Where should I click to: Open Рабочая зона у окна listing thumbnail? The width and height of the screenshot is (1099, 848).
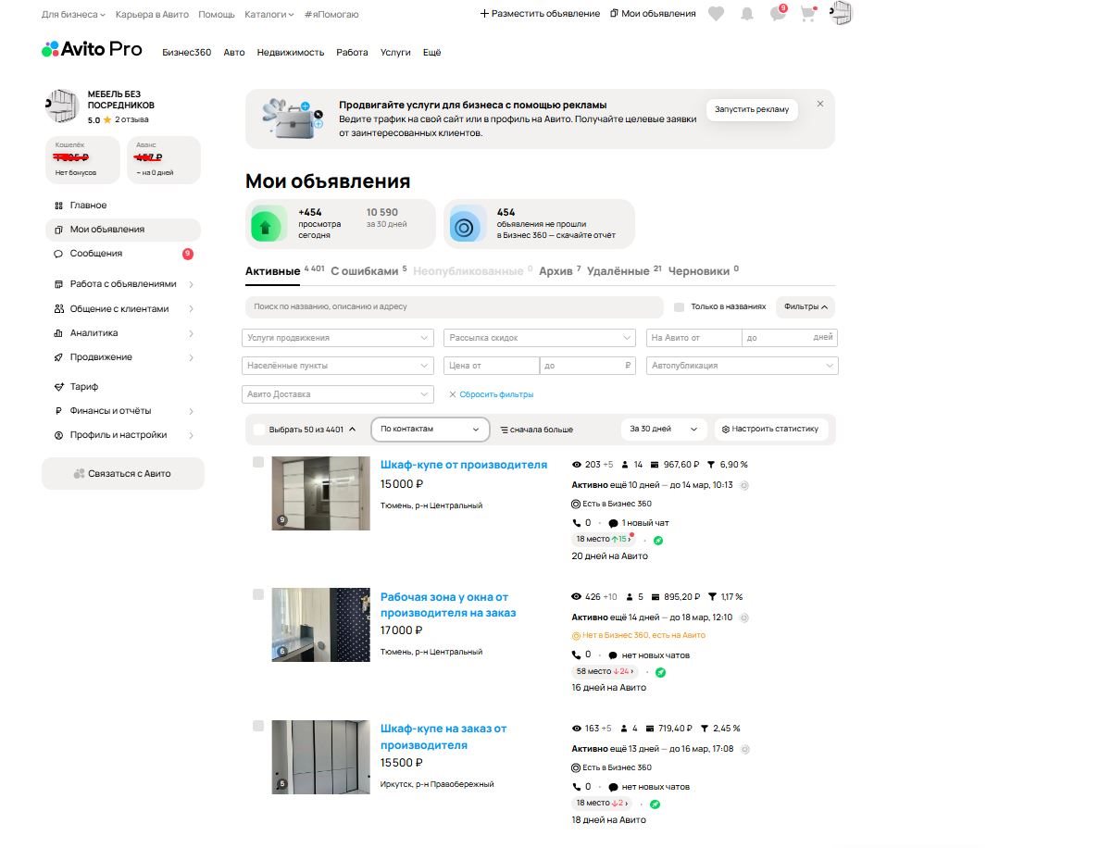(321, 625)
